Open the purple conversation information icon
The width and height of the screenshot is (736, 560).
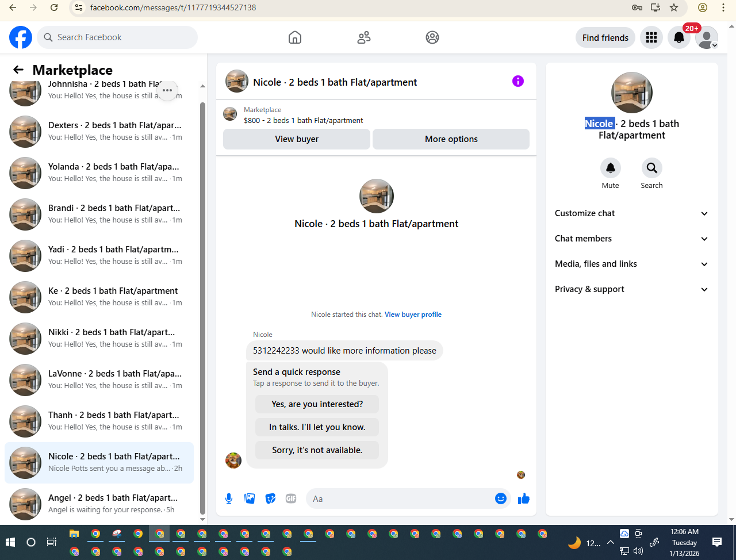coord(518,81)
